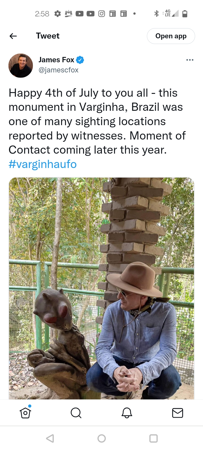Open the tweet's three-dot more menu
Image resolution: width=203 pixels, height=451 pixels.
coord(190,60)
